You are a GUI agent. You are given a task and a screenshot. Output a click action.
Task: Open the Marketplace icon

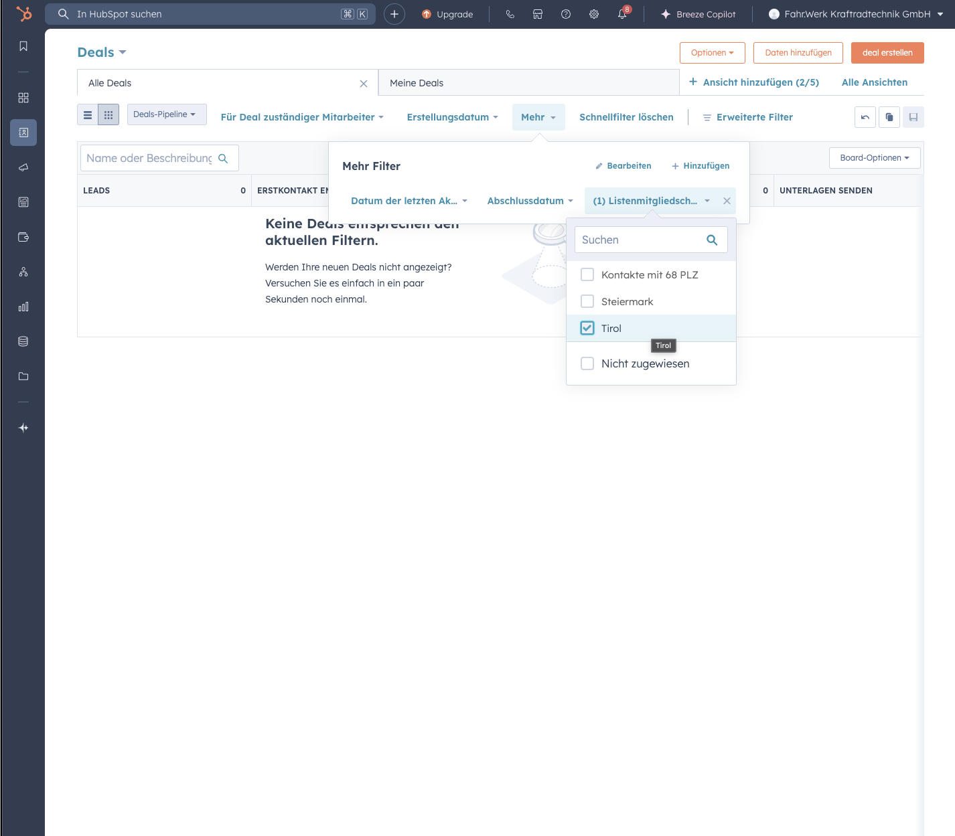[538, 14]
